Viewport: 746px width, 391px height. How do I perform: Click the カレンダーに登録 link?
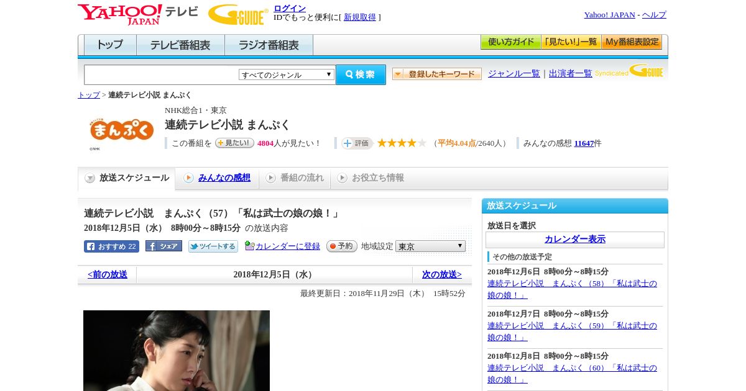(288, 246)
